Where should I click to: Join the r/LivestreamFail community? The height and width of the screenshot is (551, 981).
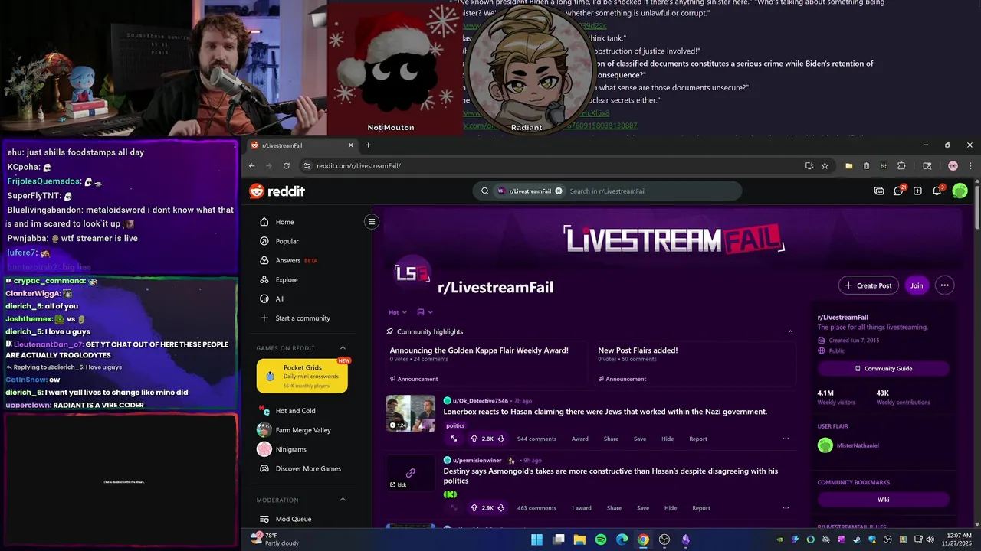[917, 285]
